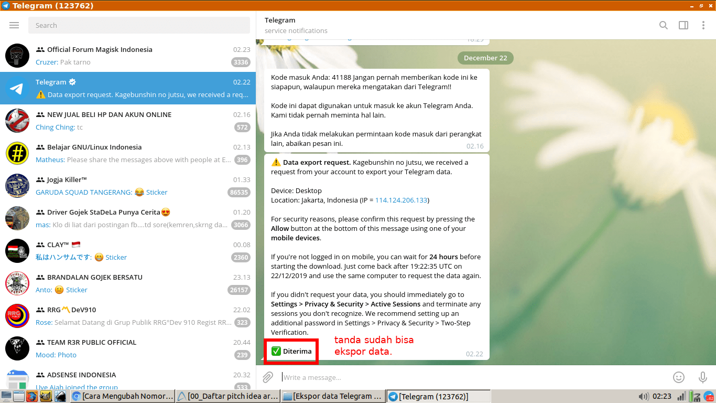Open the RRG DeV910 chat
The image size is (716, 403).
coord(128,316)
